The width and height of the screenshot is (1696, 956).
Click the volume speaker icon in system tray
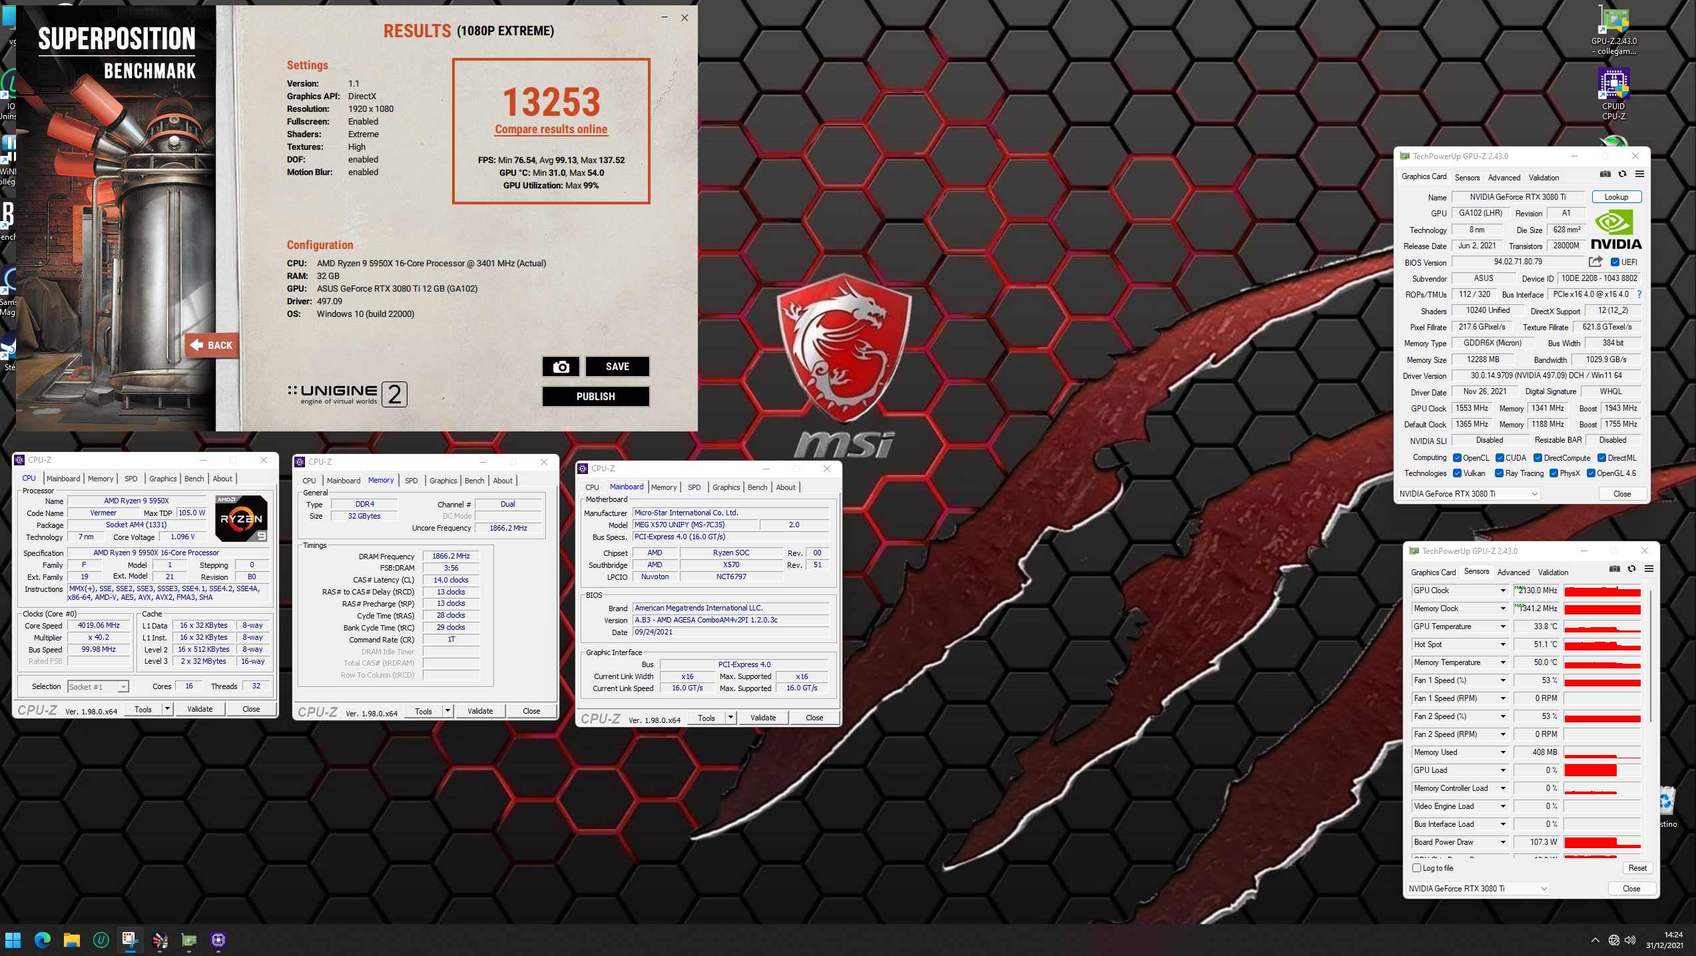tap(1629, 940)
